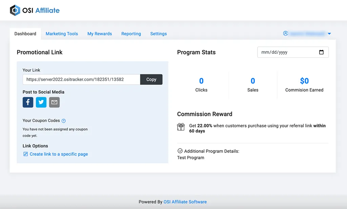Expand the user account dropdown menu
347x209 pixels.
coord(329,33)
